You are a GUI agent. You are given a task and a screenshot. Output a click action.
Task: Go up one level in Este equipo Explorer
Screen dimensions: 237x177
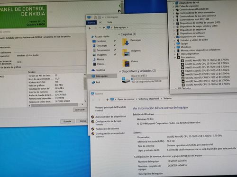point(104,28)
